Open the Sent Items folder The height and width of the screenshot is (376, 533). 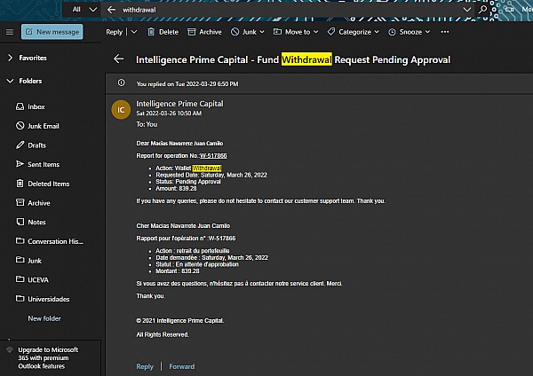[x=37, y=165]
